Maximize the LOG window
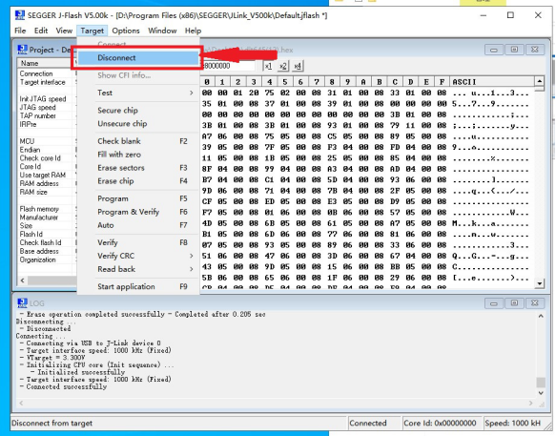Image resolution: width=556 pixels, height=436 pixels. point(514,303)
